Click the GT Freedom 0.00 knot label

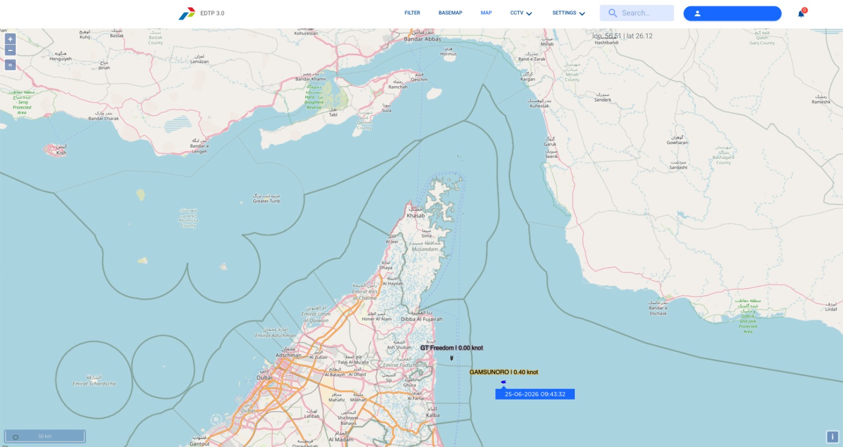(x=452, y=348)
